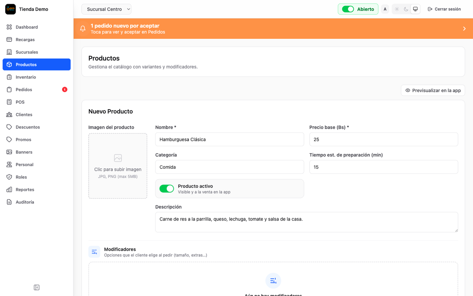Open Auditoría in sidebar
473x296 pixels.
(37, 202)
